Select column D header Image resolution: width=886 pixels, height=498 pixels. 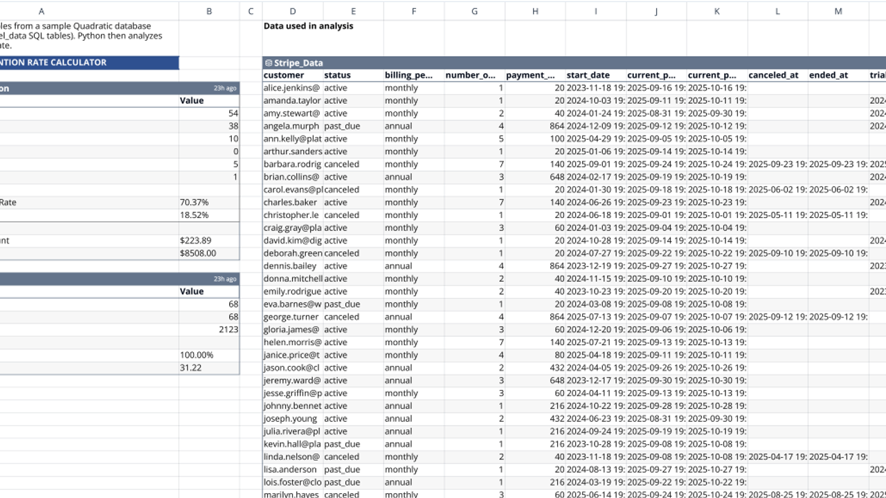point(293,11)
